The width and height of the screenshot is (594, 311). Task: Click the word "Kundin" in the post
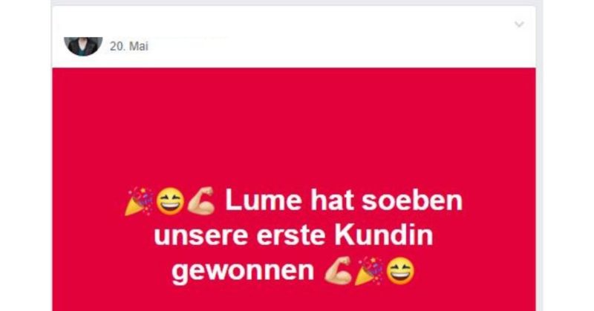coord(384,235)
